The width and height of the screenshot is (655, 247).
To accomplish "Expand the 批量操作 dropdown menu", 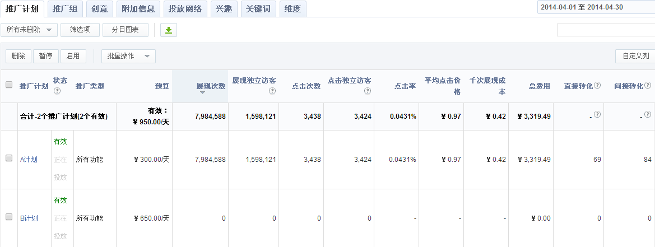I will (x=128, y=56).
